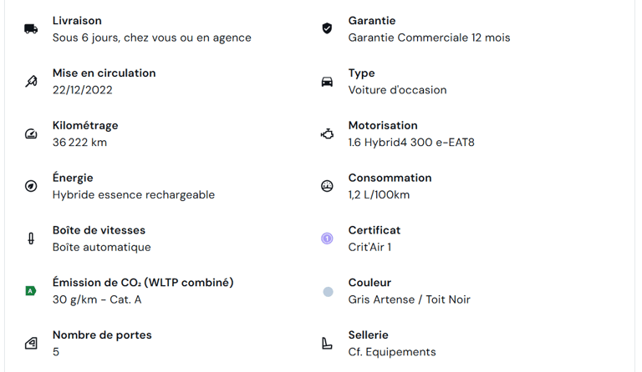The width and height of the screenshot is (642, 372).
Task: Click the Cf. Equipements text
Action: 391,352
